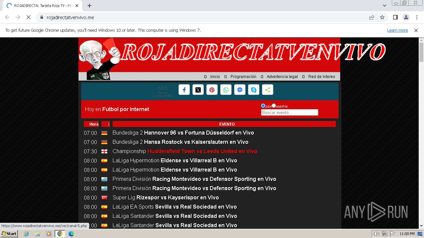Open the Red de Interes menu item
The width and height of the screenshot is (424, 238).
(322, 77)
